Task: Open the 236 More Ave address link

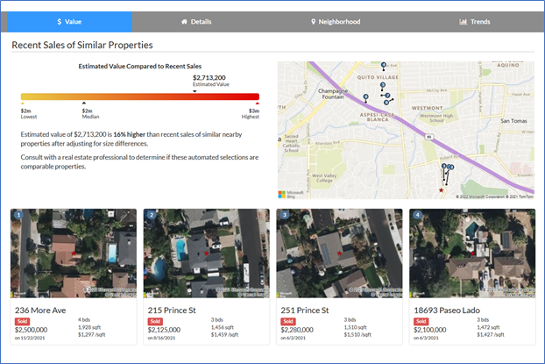Action: pos(40,310)
